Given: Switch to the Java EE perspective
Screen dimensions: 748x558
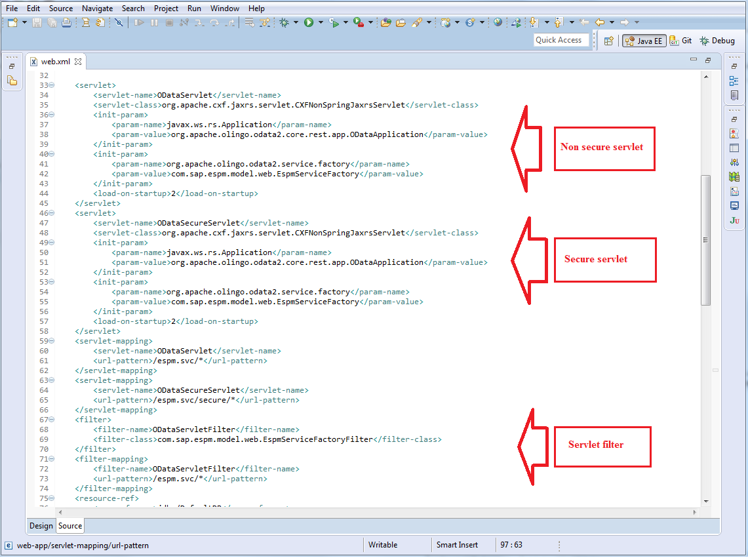Looking at the screenshot, I should [x=644, y=41].
